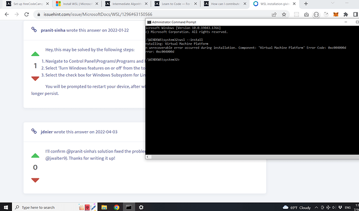Downvote pranit-sinha's answer

tap(35, 79)
